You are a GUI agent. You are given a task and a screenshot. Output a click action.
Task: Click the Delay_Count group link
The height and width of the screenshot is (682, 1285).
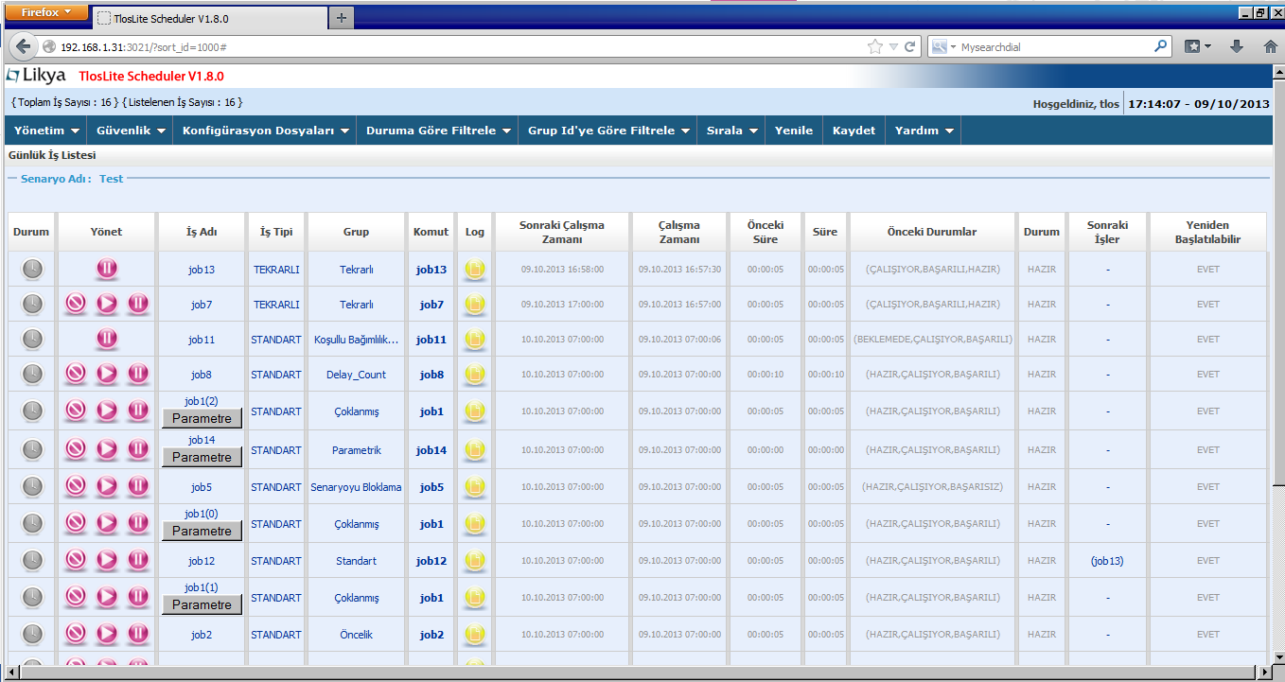[356, 375]
